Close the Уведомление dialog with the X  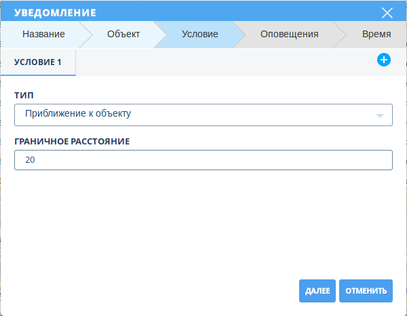387,12
